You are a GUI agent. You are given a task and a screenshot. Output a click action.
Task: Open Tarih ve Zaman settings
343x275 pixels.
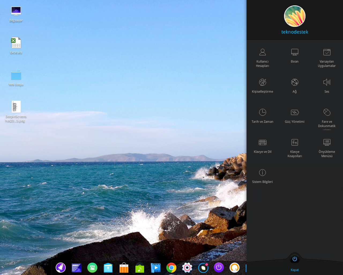(262, 115)
